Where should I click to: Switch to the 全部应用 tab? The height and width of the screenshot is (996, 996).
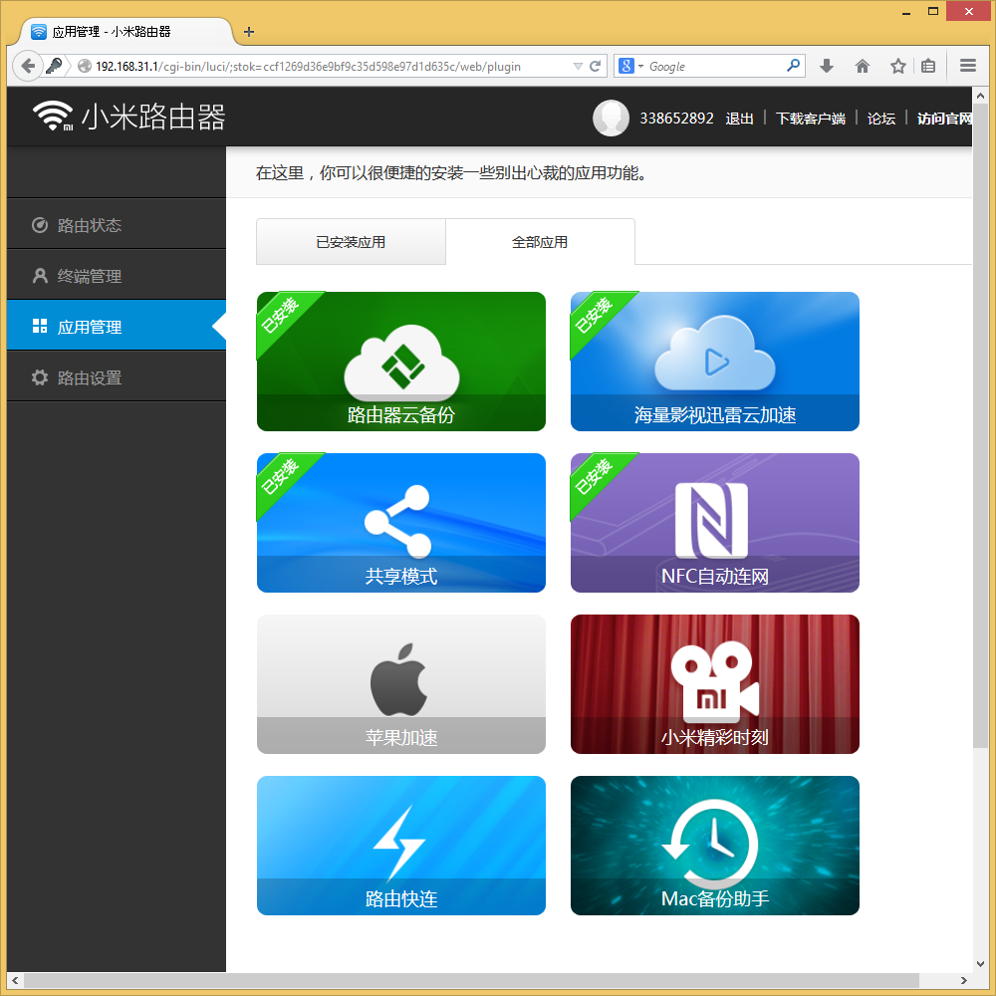coord(540,241)
